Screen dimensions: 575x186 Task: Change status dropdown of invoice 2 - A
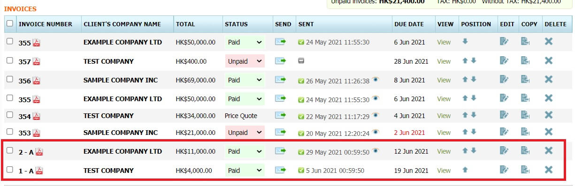(x=245, y=151)
